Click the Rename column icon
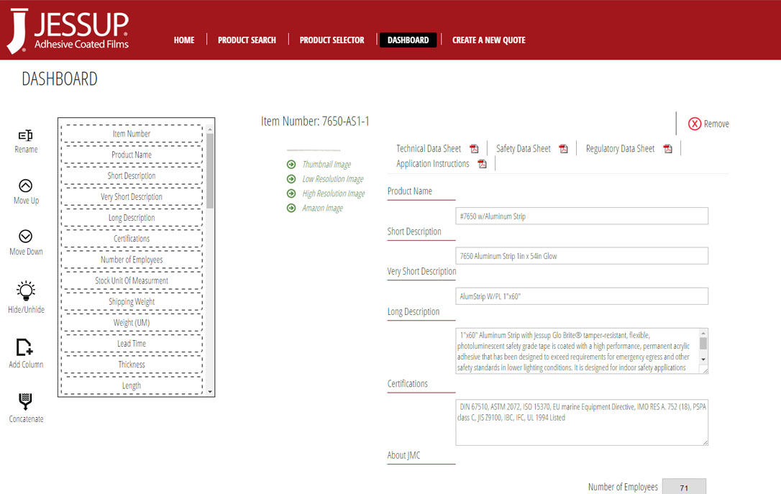Screen dimensions: 781x494 click(25, 135)
